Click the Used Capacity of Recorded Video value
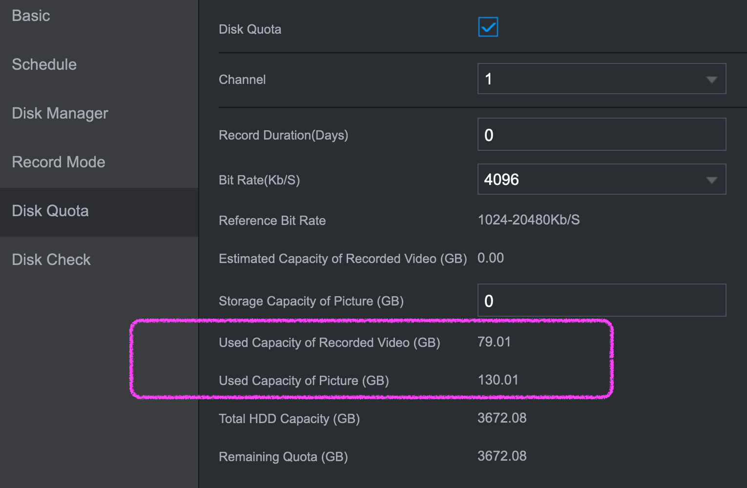Viewport: 747px width, 488px height. click(x=494, y=342)
